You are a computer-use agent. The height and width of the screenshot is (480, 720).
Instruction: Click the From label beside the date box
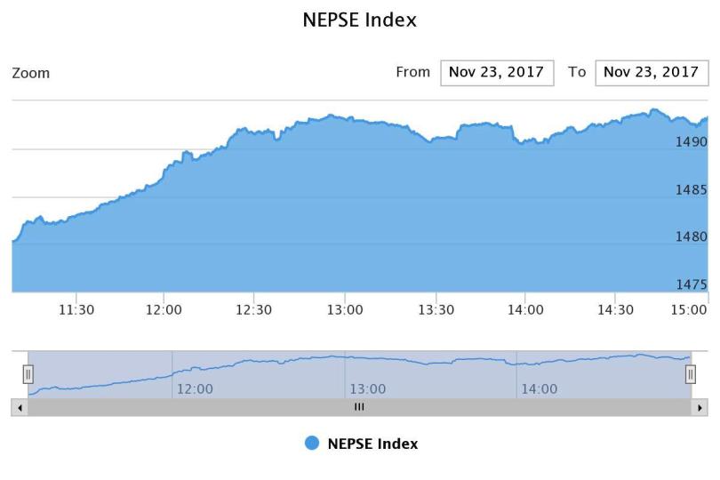412,73
